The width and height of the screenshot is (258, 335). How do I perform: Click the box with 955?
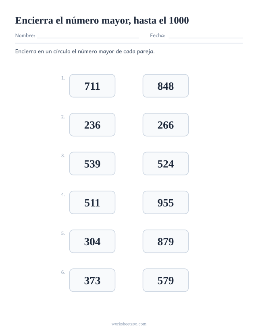coord(166,202)
